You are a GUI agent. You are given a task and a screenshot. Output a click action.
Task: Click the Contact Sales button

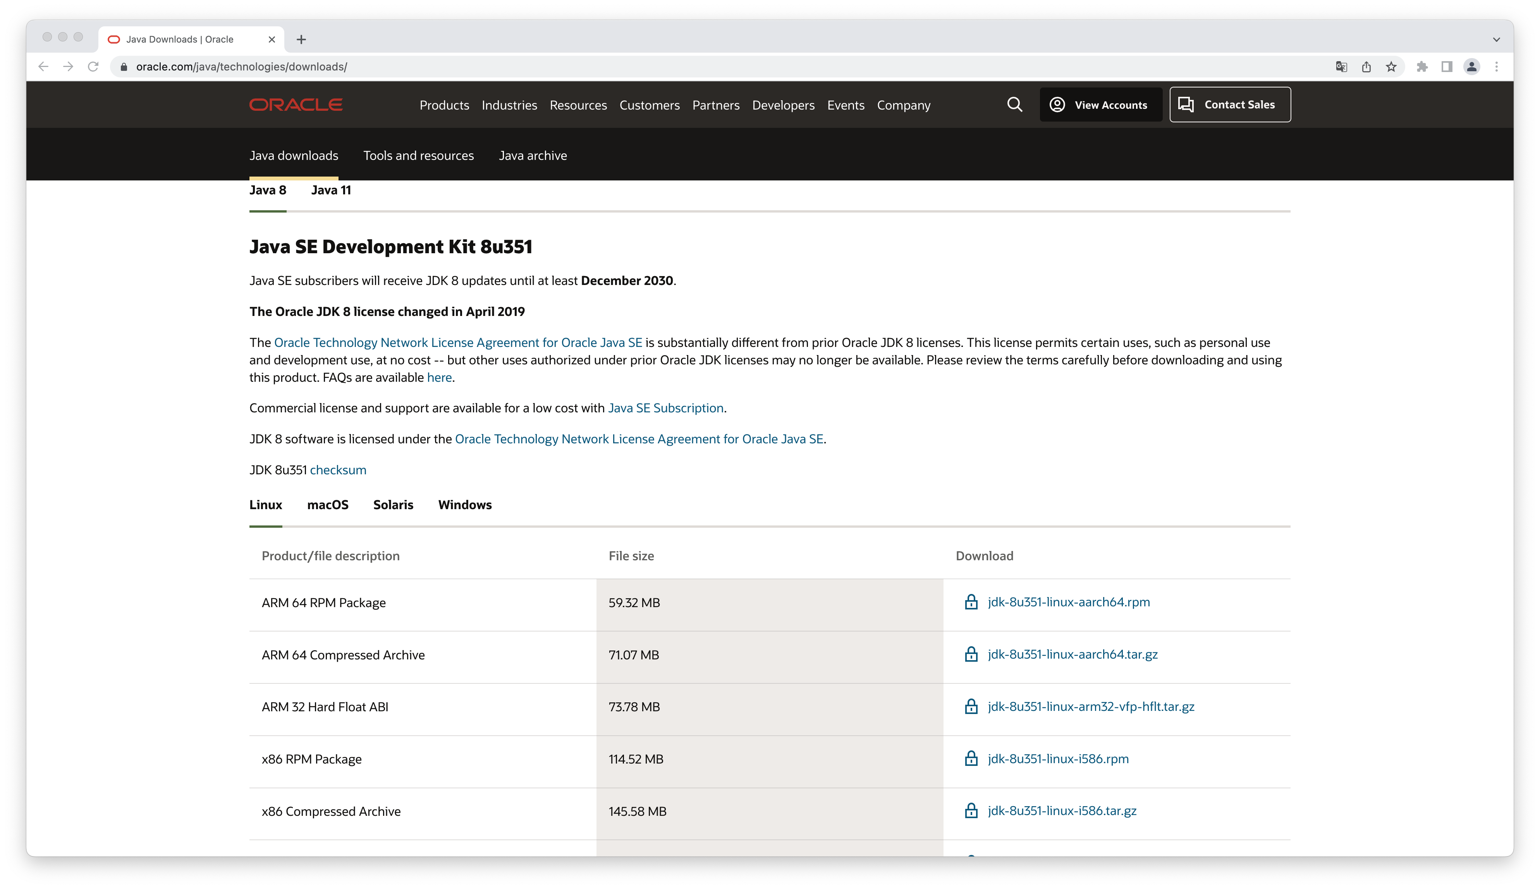1230,105
